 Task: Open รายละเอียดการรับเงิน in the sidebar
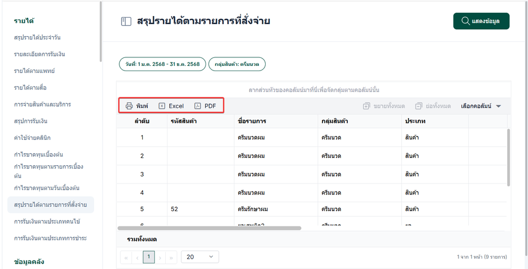pos(40,54)
